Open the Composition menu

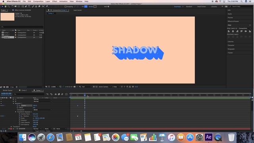[38, 1]
